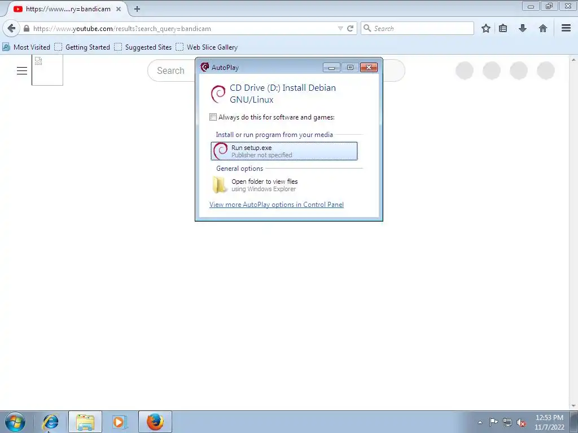Open the Firefox hamburger menu
This screenshot has height=433, width=578.
pos(566,28)
